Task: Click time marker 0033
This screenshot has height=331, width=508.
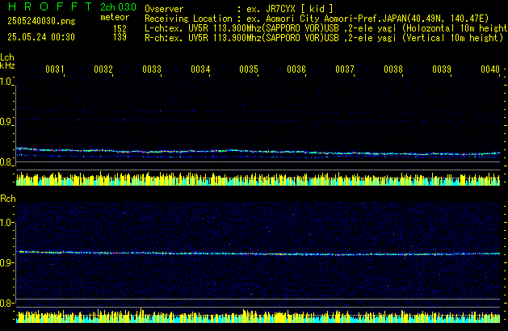Action: coord(152,69)
